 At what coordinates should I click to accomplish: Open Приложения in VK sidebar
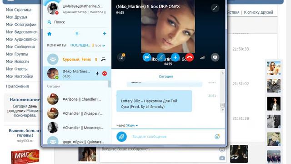17,86
